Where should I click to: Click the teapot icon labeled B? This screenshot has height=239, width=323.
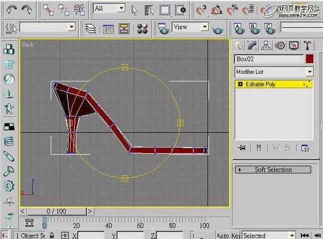(254, 29)
